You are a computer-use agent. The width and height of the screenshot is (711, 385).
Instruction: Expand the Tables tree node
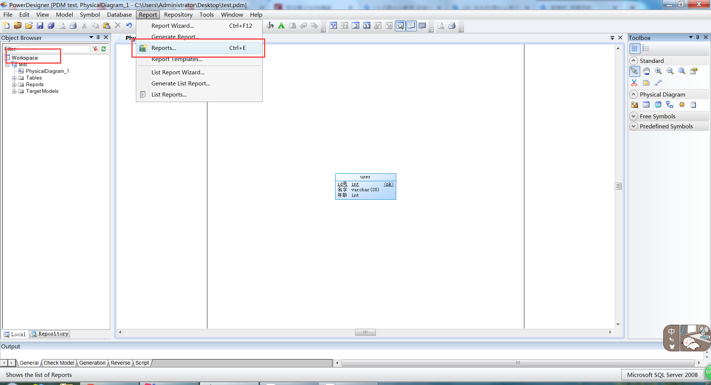tap(14, 78)
